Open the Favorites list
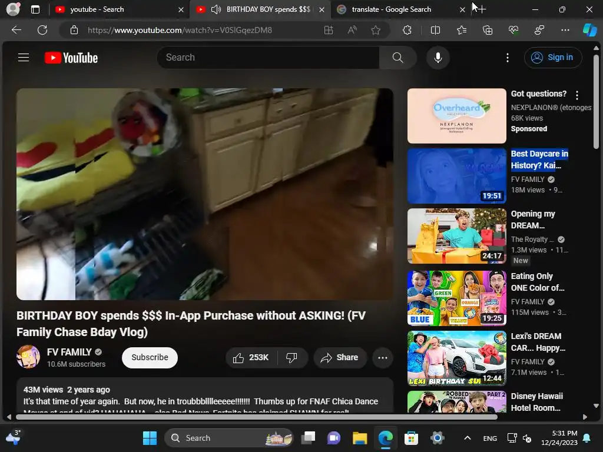 pyautogui.click(x=462, y=30)
